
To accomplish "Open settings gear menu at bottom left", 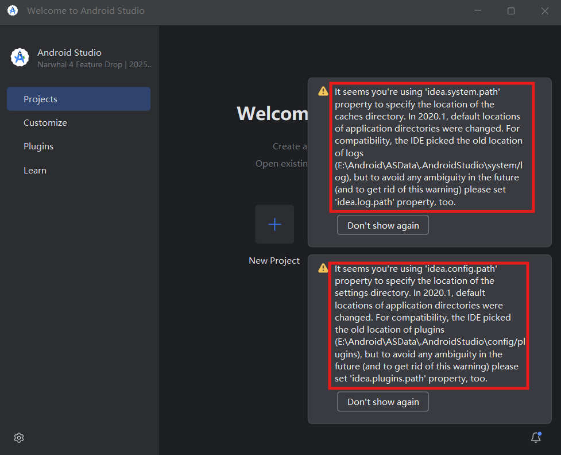I will 19,437.
